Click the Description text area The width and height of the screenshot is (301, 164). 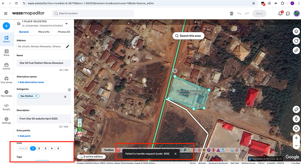click(x=44, y=119)
